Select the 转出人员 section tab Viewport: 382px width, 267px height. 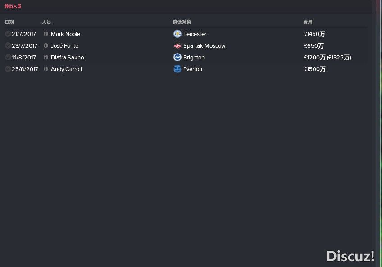(13, 6)
